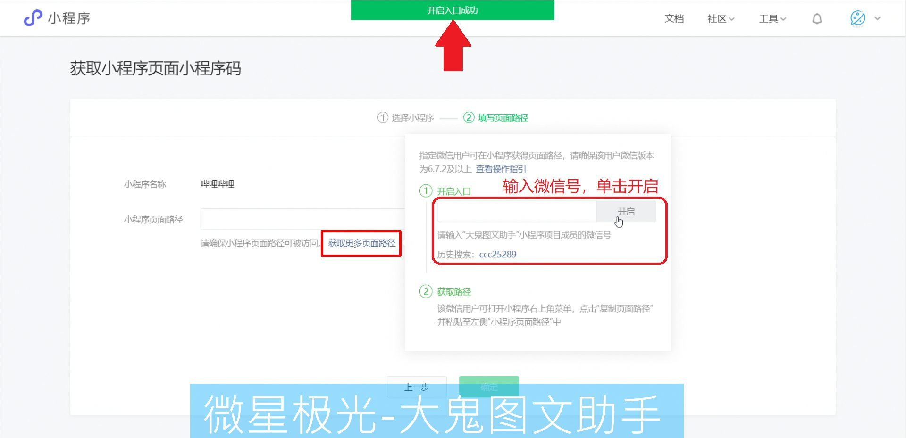Click the cursor hand icon near 开启
Viewport: 906px width, 438px height.
pyautogui.click(x=619, y=221)
